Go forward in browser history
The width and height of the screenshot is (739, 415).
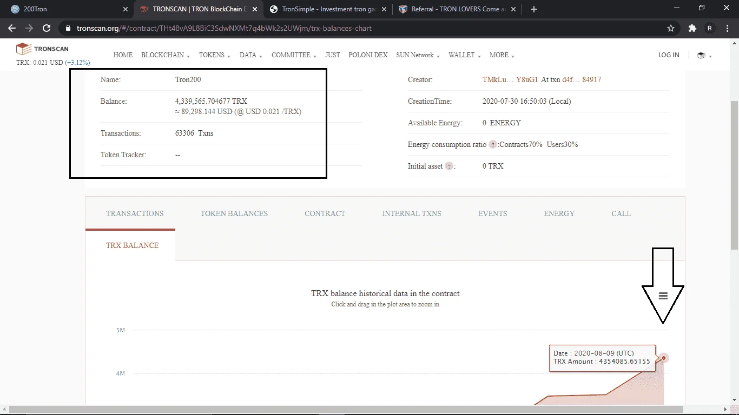point(29,28)
